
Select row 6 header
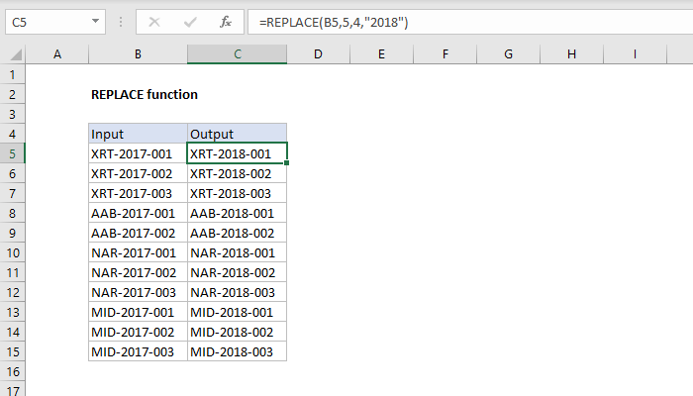[x=12, y=173]
